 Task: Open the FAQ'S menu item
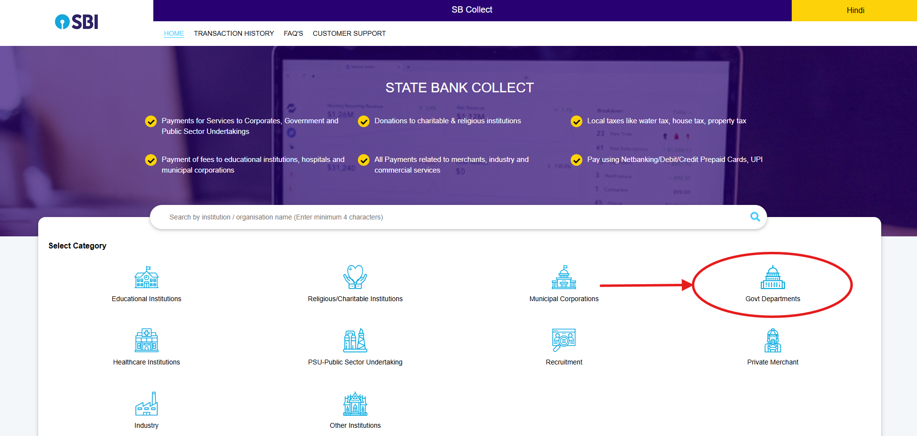294,33
